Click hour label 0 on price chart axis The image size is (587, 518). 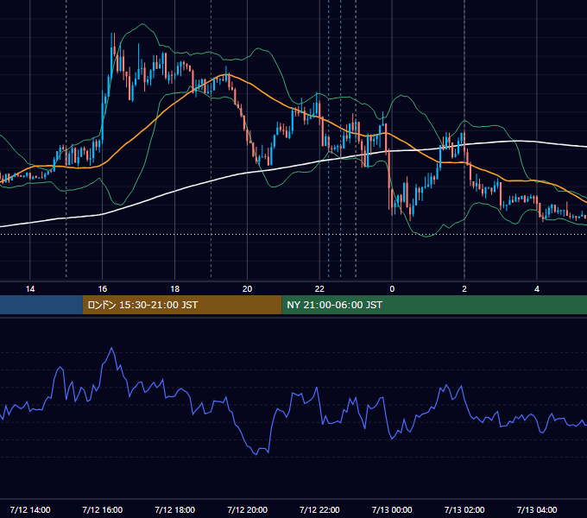coord(392,289)
